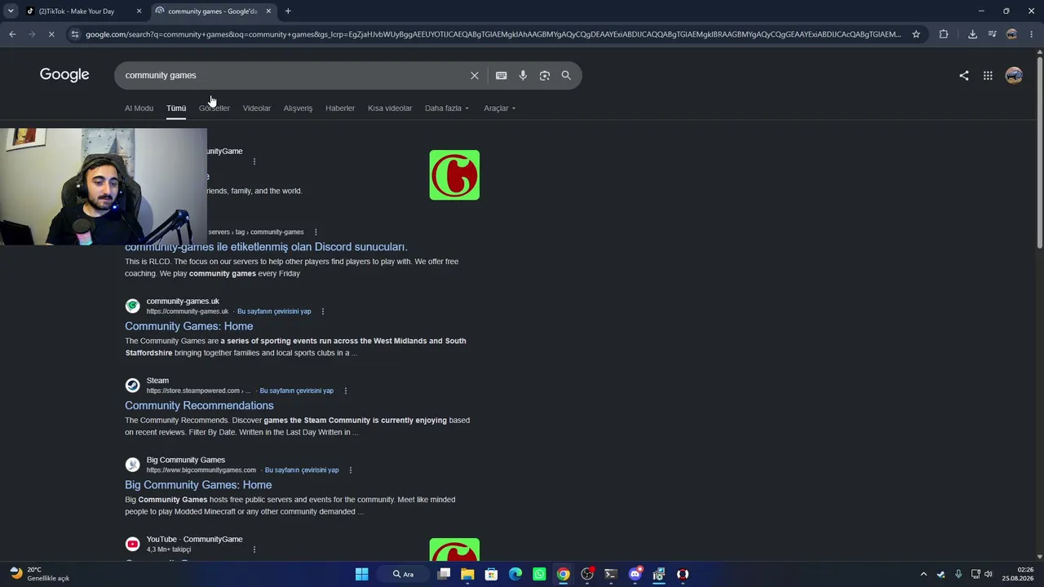
Task: Open the Chrome profile avatar in toolbar
Action: (x=1011, y=34)
